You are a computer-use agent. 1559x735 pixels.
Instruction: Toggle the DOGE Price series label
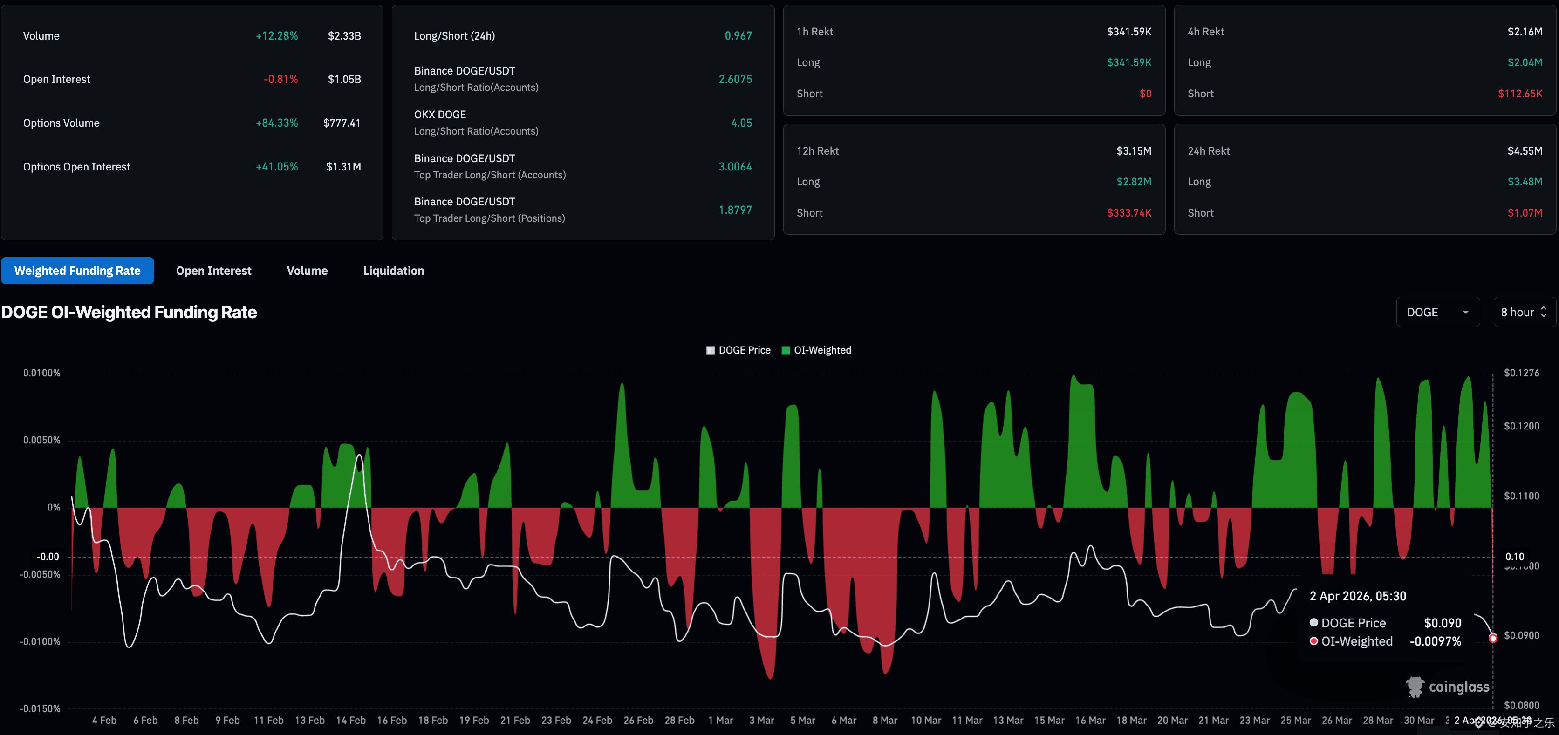(x=745, y=350)
